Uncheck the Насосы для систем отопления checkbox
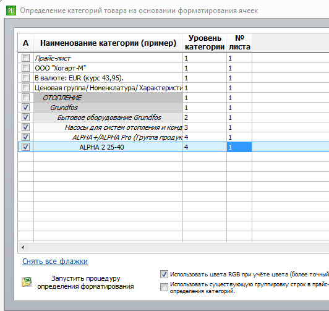 [x=25, y=127]
